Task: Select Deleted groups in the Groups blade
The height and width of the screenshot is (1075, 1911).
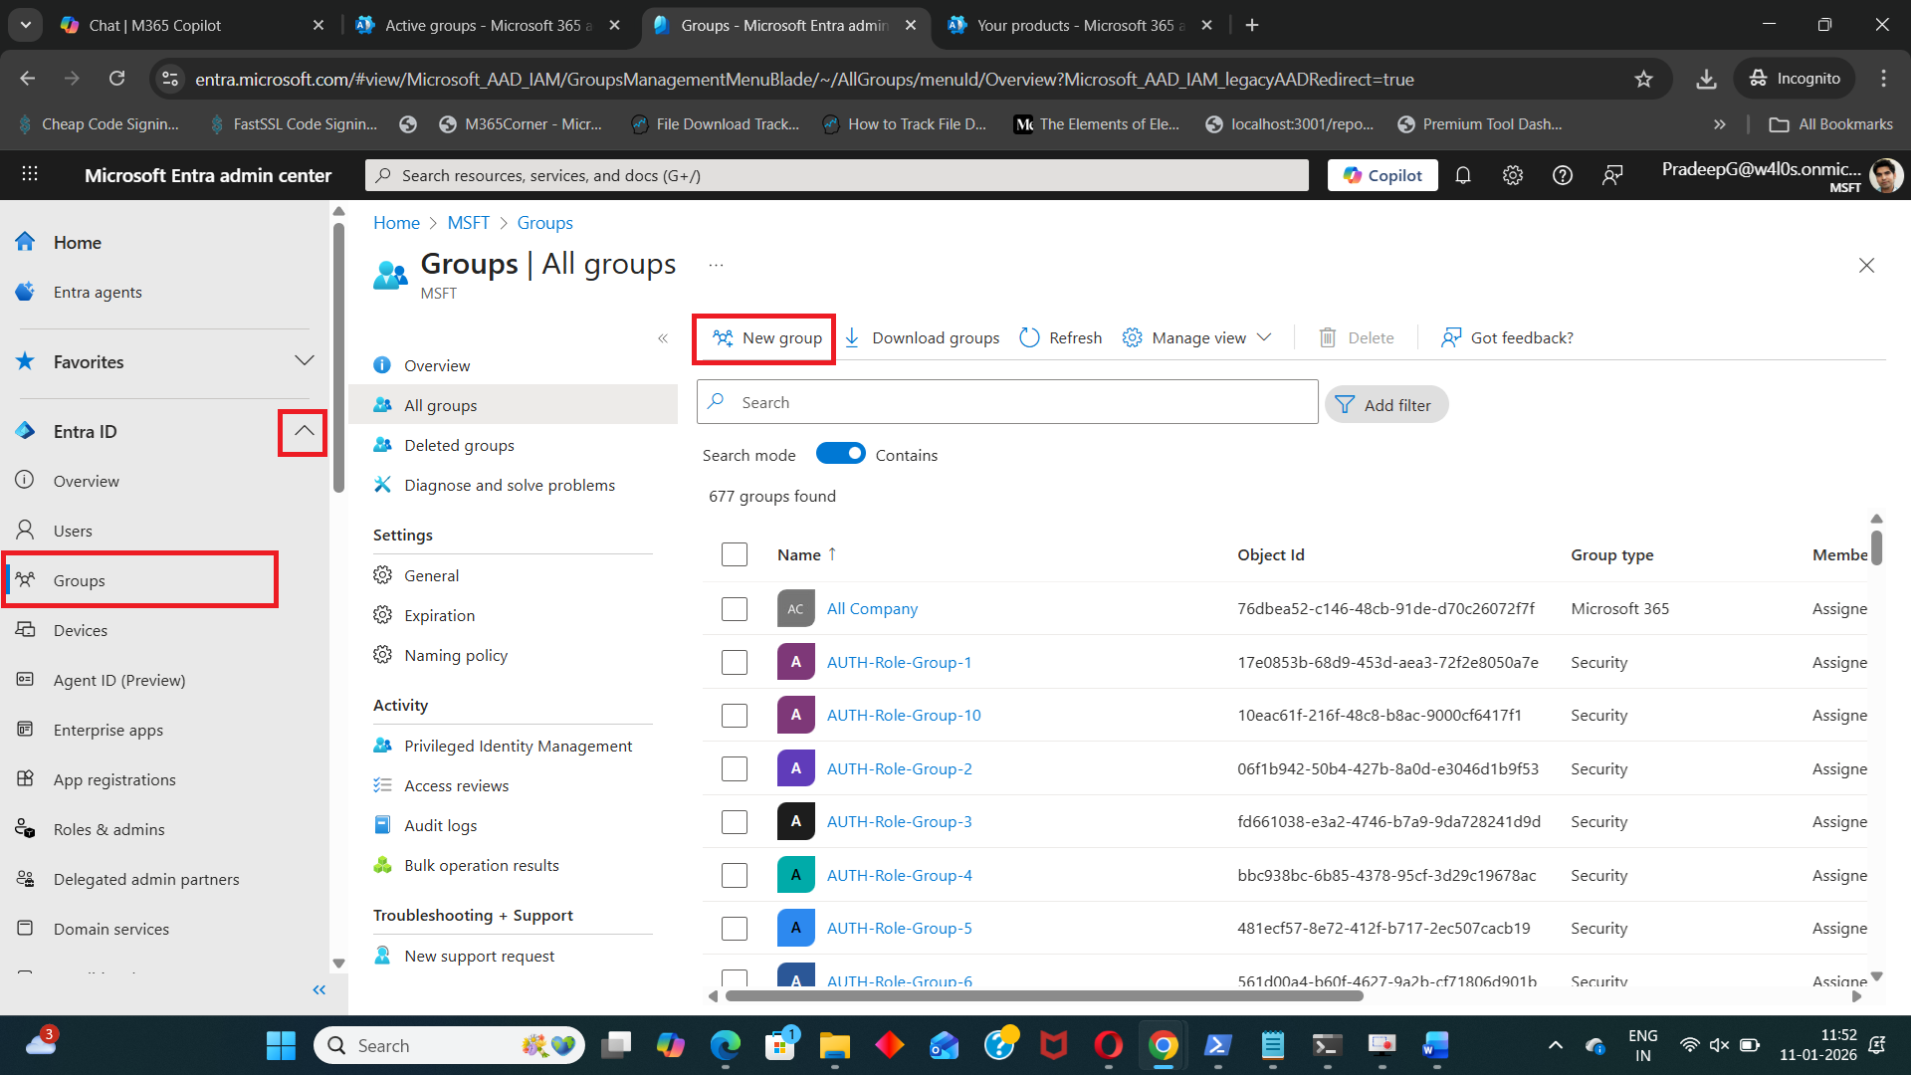Action: pos(459,445)
